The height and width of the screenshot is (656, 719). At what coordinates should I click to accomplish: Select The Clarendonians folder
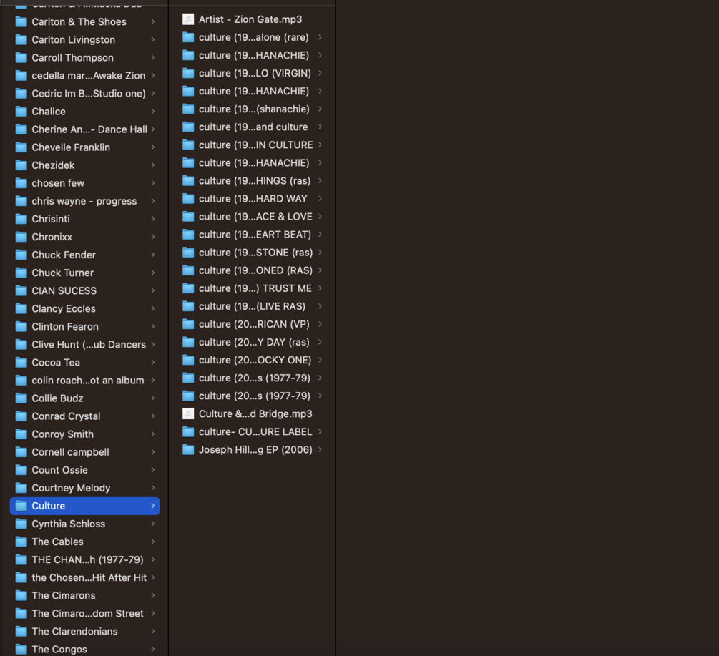click(x=85, y=631)
